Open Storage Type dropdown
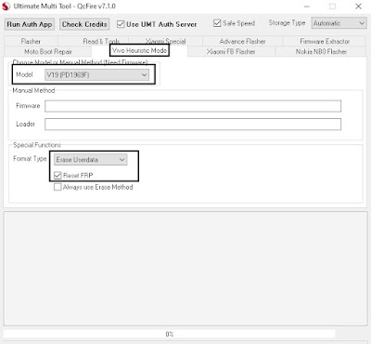Image resolution: width=371 pixels, height=344 pixels. (x=339, y=23)
